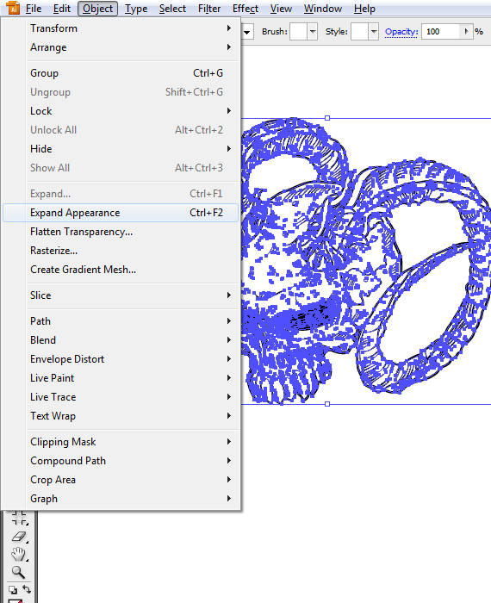Screen dimensions: 491x603
Task: Click the Illustrator Ai application icon
Action: point(13,8)
